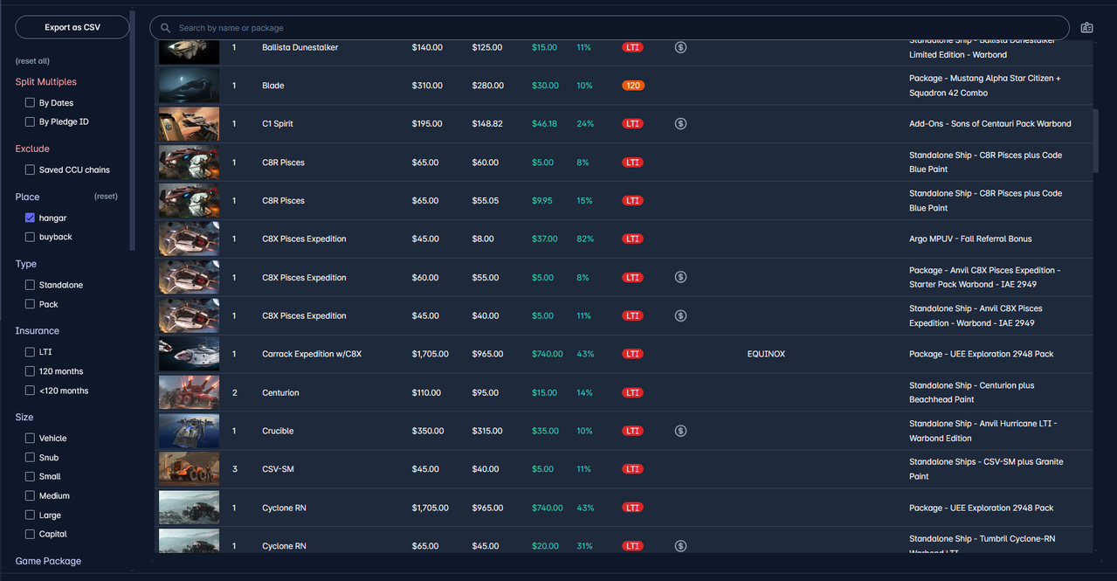This screenshot has height=581, width=1117.
Task: Click Argo MPUV - Fall Referral Bonus text
Action: tap(969, 239)
